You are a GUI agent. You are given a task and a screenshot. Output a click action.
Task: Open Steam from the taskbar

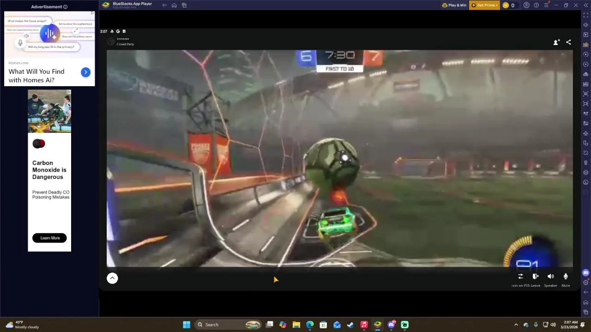(350, 325)
